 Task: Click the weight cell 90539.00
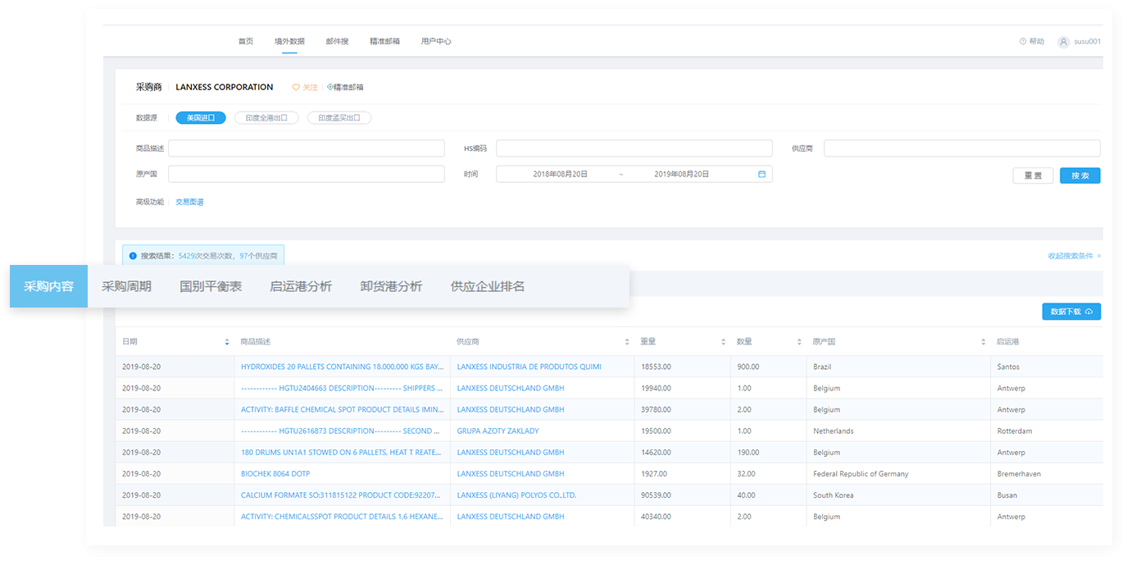click(656, 495)
